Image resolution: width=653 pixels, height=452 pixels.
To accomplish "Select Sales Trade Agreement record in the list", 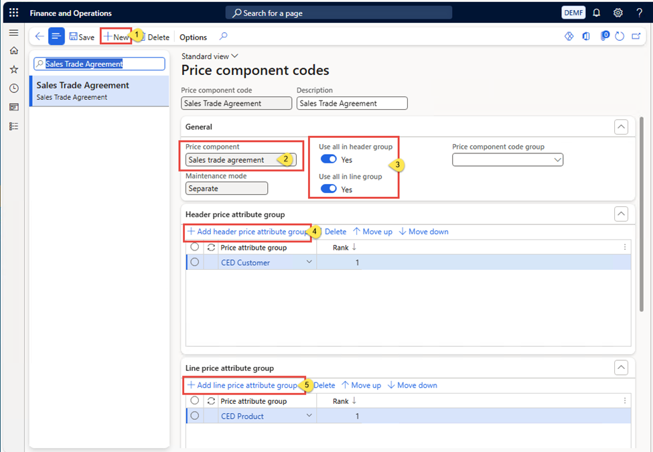I will point(100,90).
